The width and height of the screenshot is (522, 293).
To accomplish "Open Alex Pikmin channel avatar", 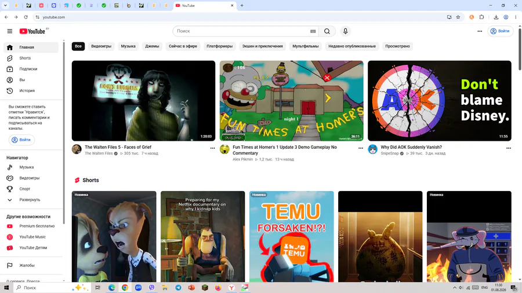I will [x=224, y=149].
